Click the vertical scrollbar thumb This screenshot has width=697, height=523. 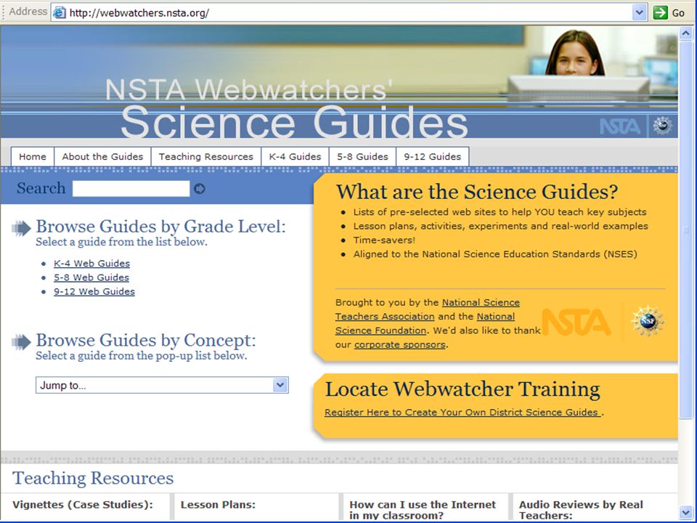[686, 230]
